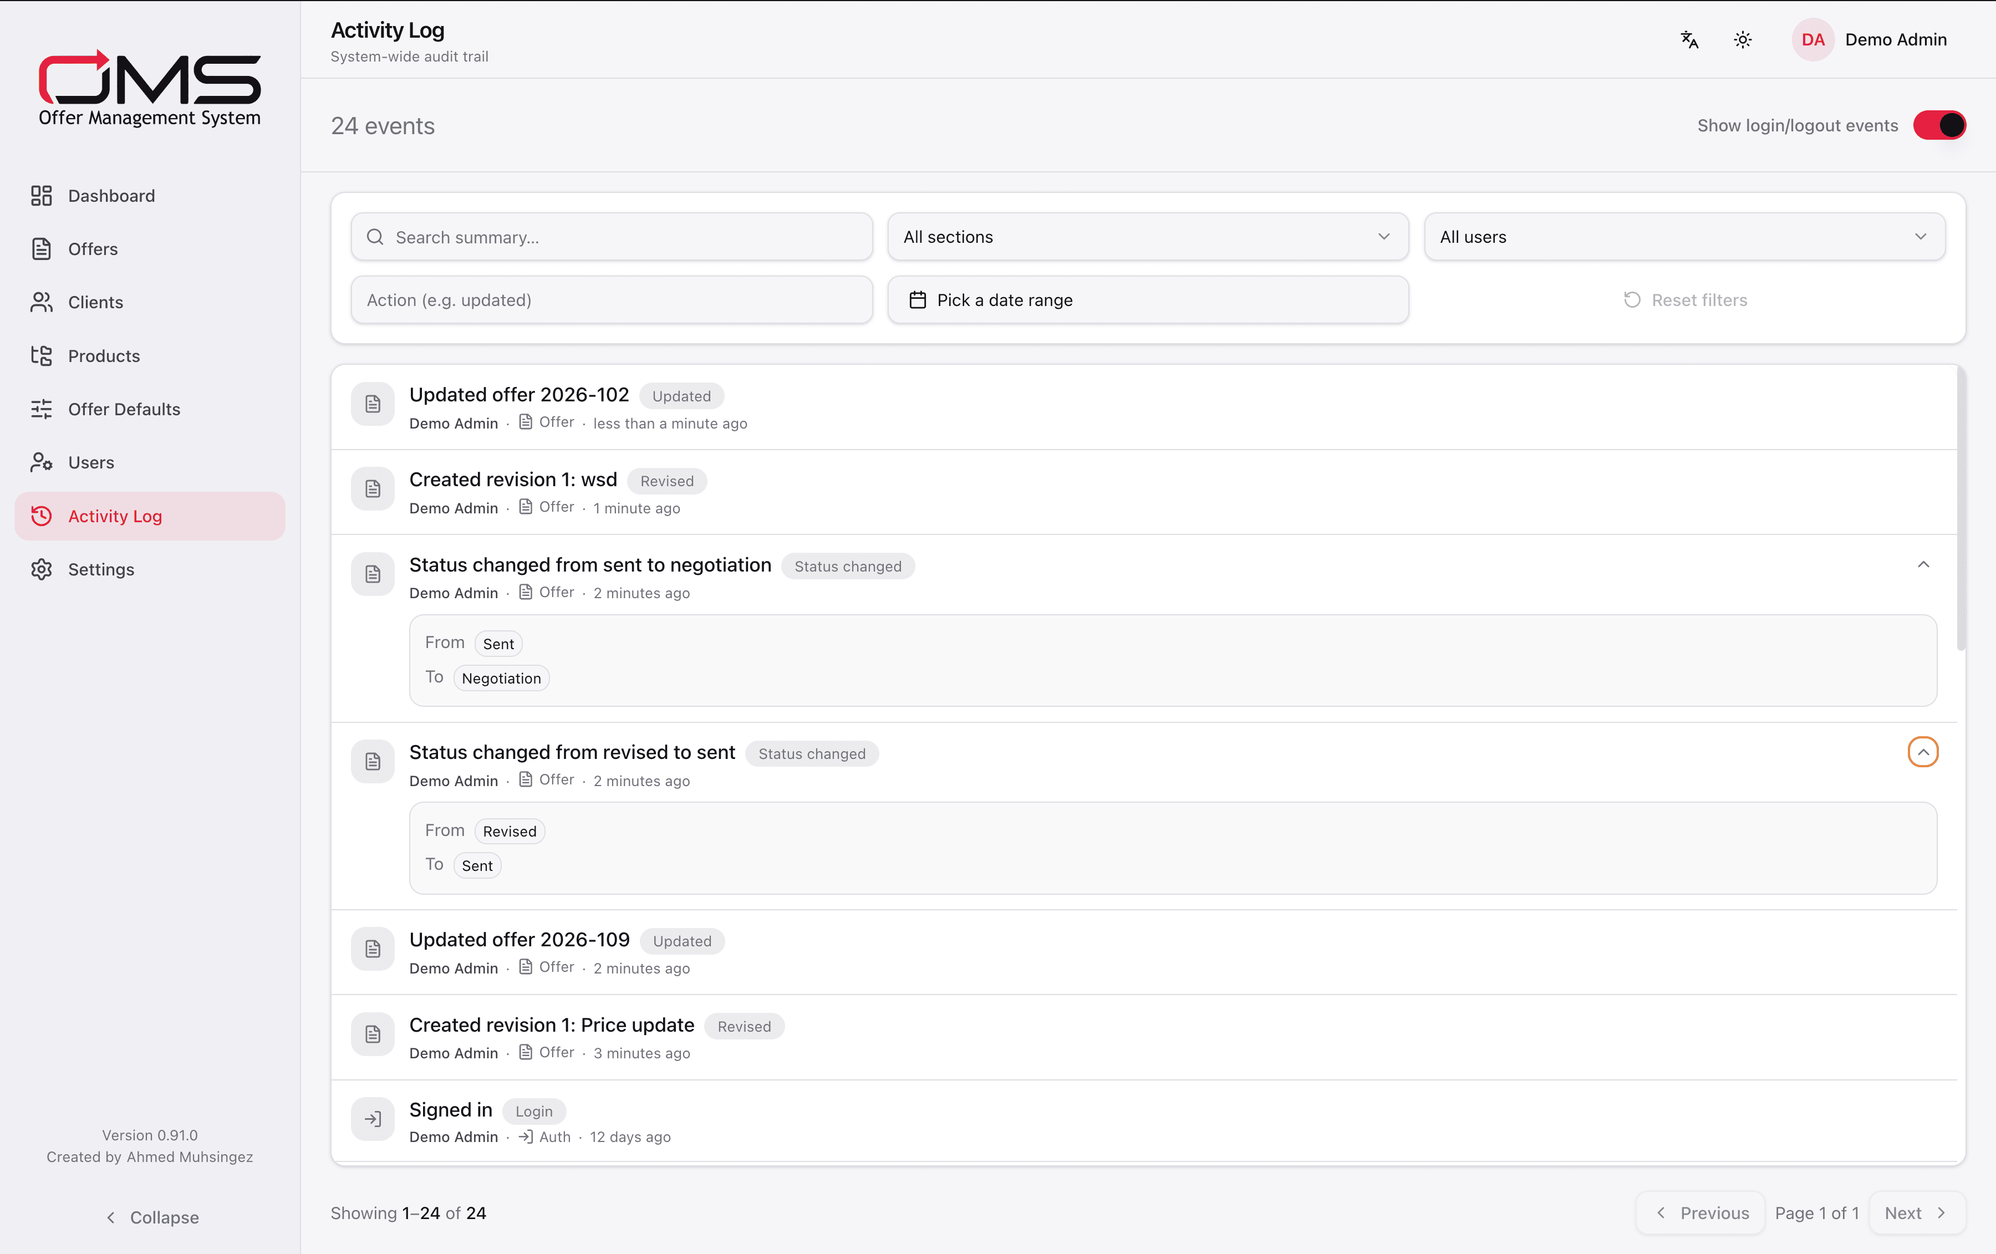
Task: Collapse the revised to sent event details
Action: pyautogui.click(x=1923, y=752)
